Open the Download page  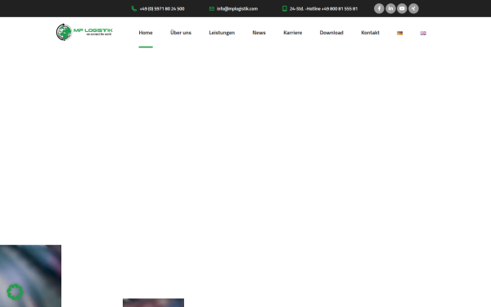331,33
